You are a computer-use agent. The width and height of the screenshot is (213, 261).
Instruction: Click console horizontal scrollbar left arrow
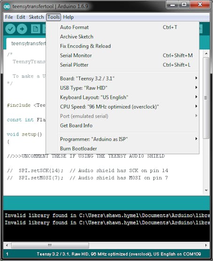[7, 245]
